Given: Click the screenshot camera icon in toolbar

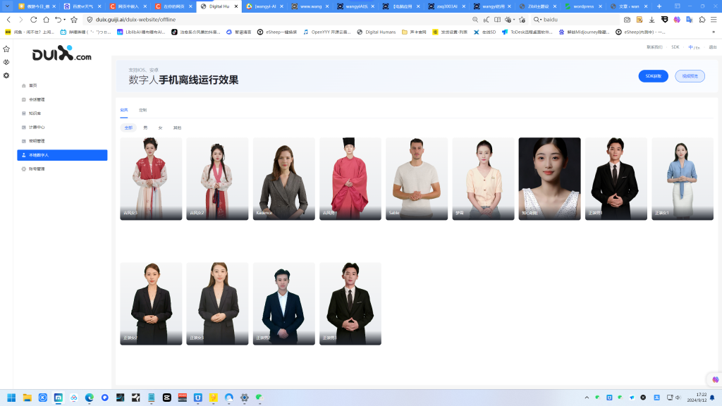Looking at the screenshot, I should pyautogui.click(x=627, y=20).
